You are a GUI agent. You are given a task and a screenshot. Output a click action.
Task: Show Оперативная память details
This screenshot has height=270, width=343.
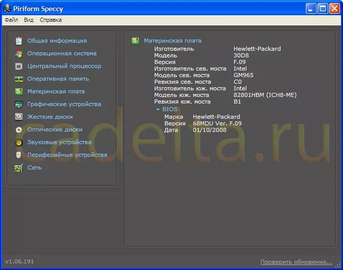pyautogui.click(x=58, y=79)
